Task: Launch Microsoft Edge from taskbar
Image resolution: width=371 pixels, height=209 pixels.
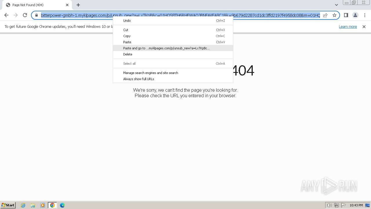Action: [x=62, y=205]
